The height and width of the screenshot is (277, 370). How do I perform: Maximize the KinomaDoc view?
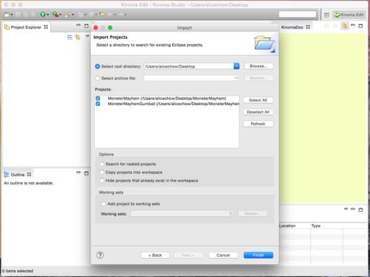coord(360,26)
